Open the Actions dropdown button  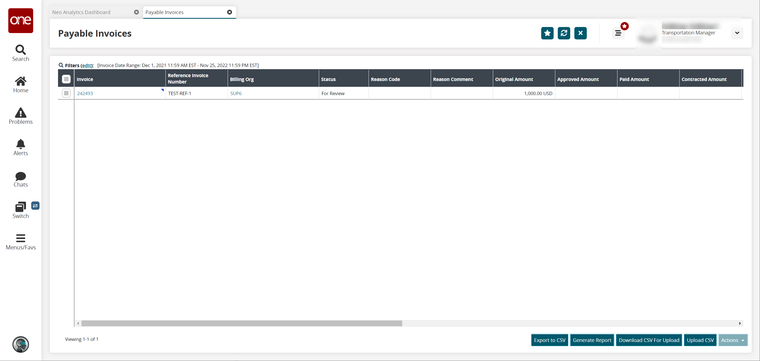point(733,340)
